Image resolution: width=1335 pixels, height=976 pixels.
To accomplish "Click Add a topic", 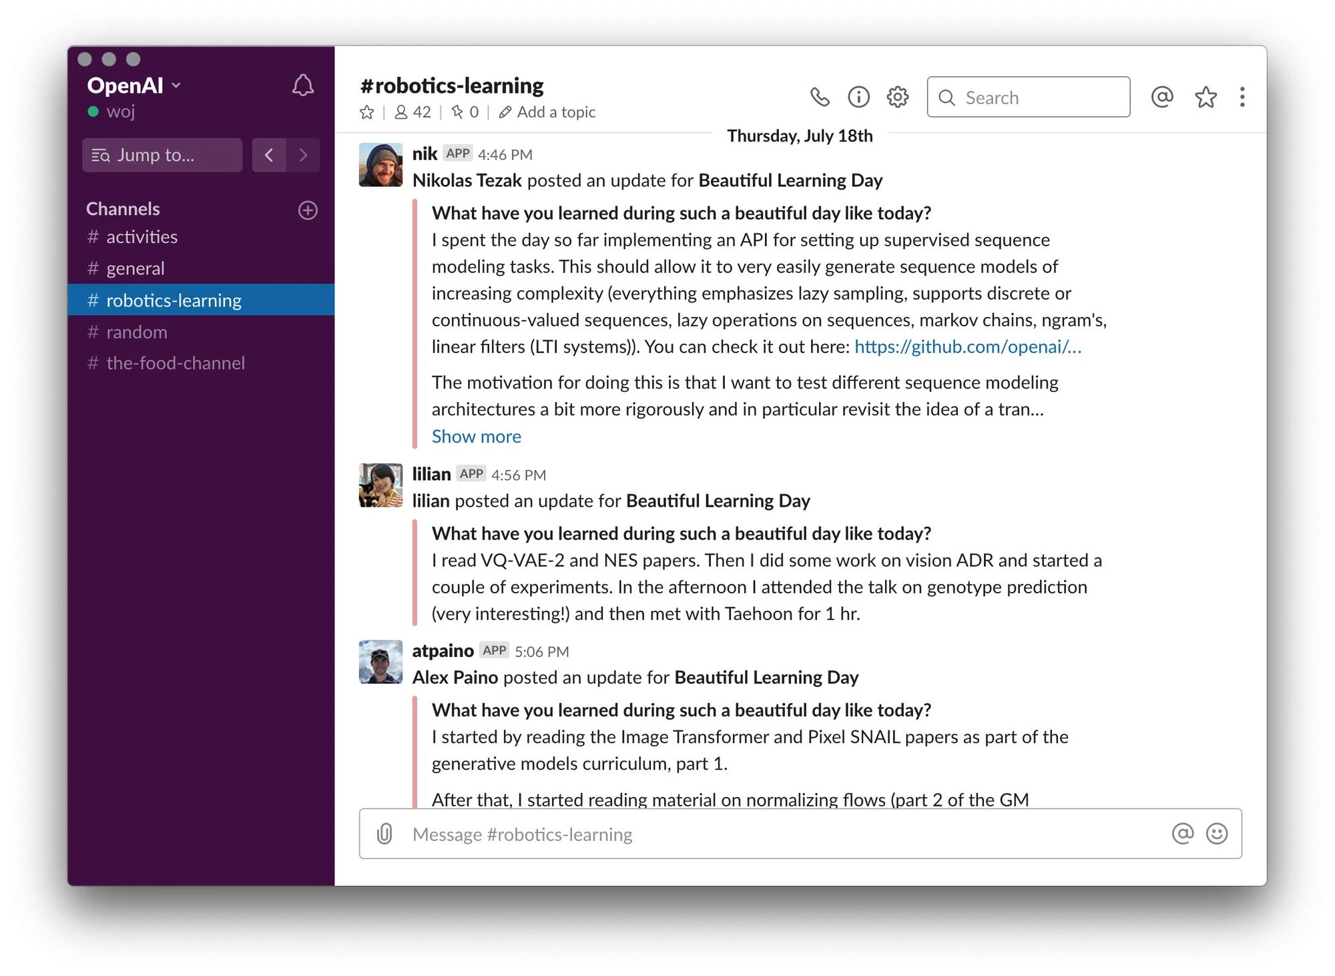I will click(547, 112).
